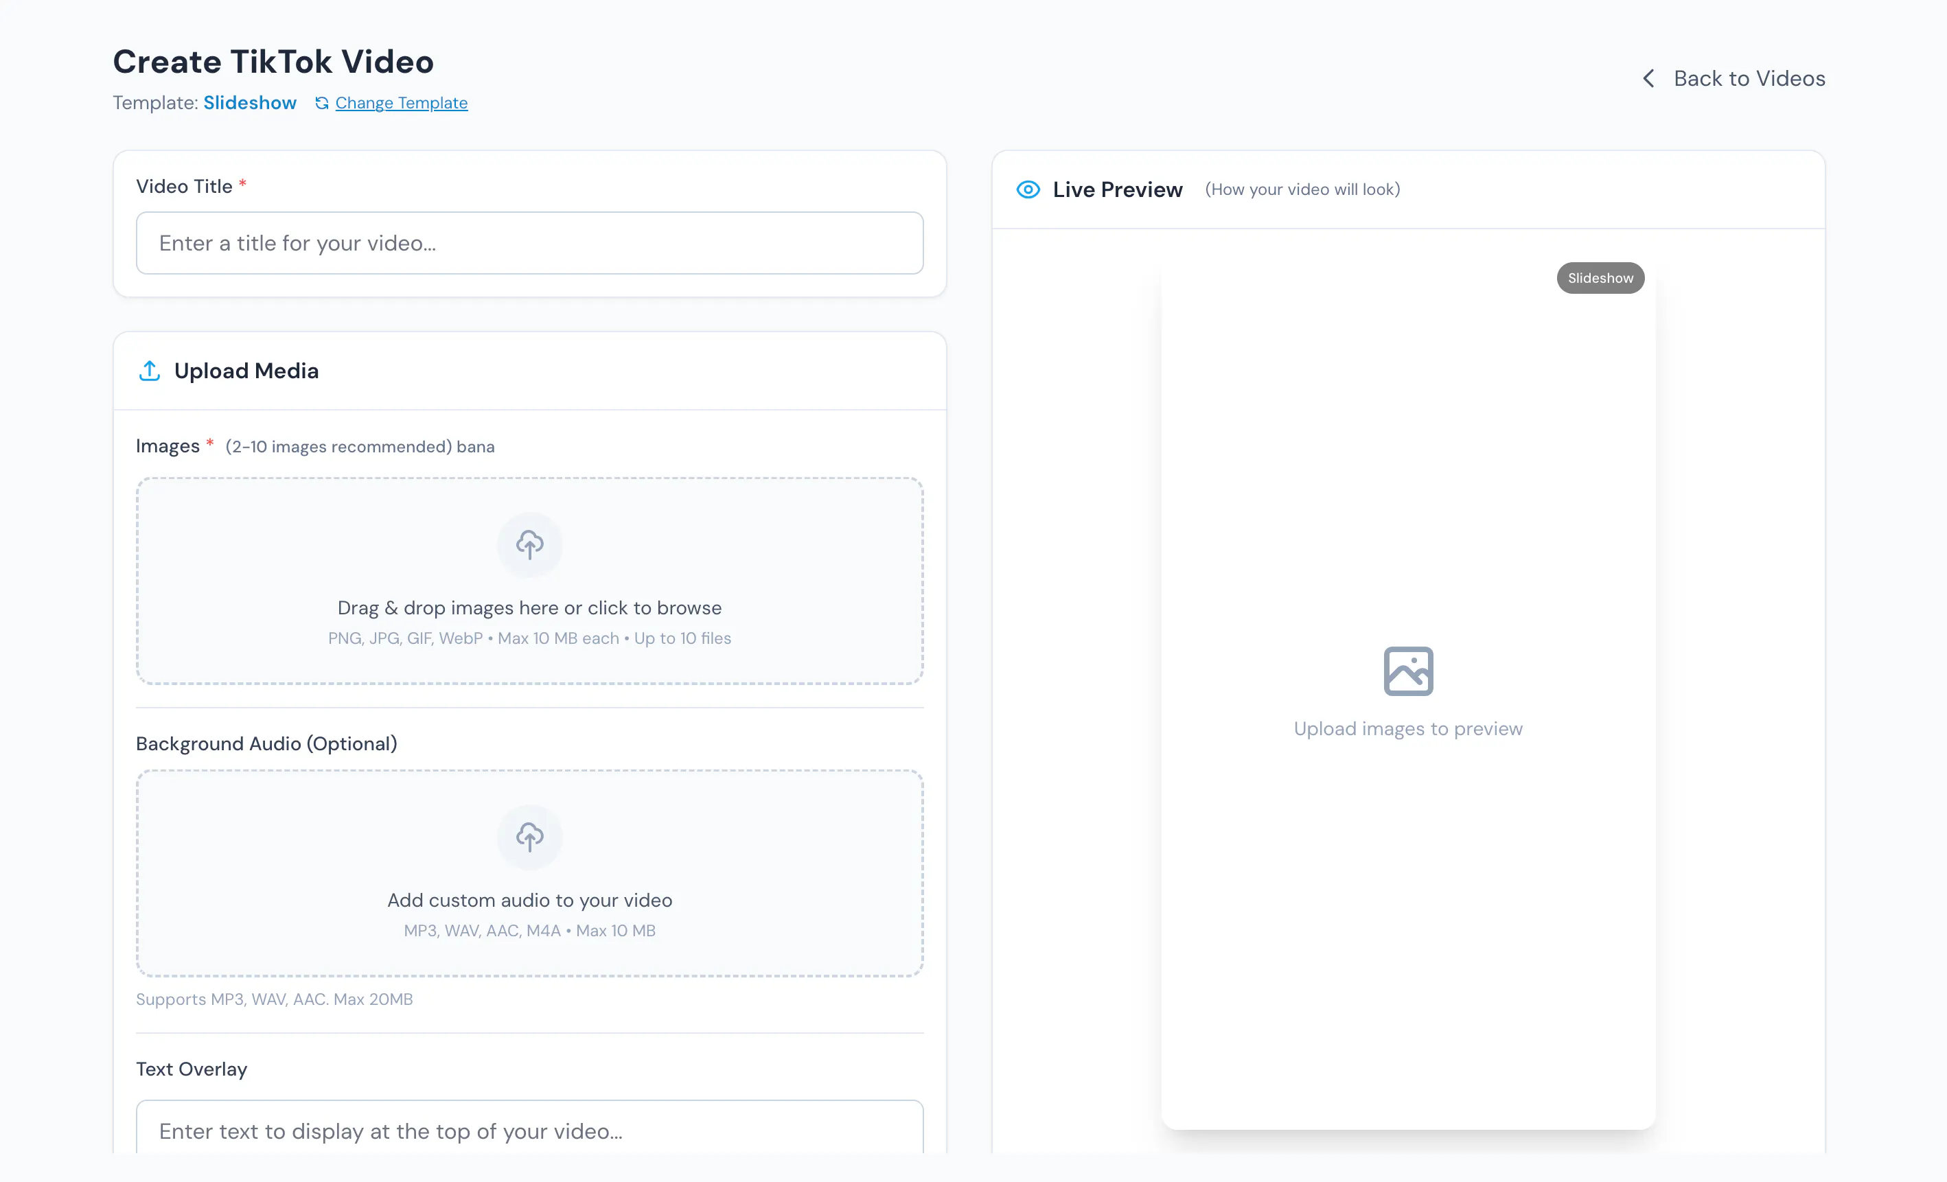Go Back to Videos
The image size is (1947, 1182).
pos(1733,78)
